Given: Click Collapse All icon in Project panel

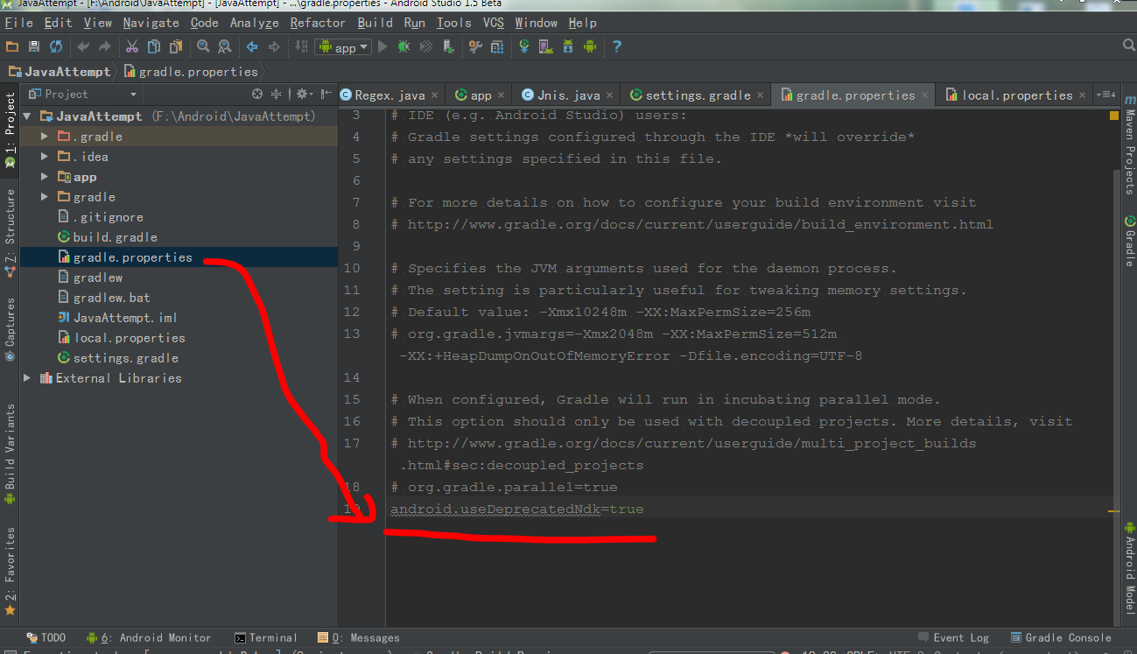Looking at the screenshot, I should pyautogui.click(x=276, y=94).
